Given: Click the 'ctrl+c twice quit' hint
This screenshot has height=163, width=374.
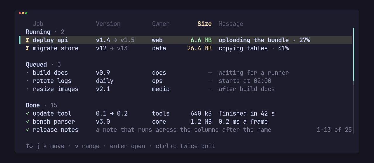Looking at the screenshot, I should point(185,146).
